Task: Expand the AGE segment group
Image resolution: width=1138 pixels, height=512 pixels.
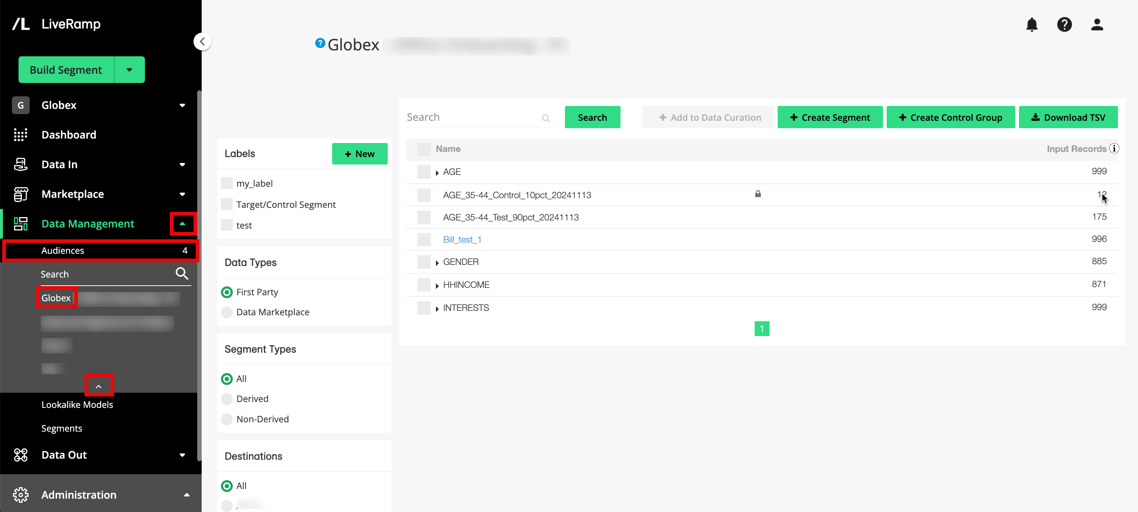Action: (437, 172)
